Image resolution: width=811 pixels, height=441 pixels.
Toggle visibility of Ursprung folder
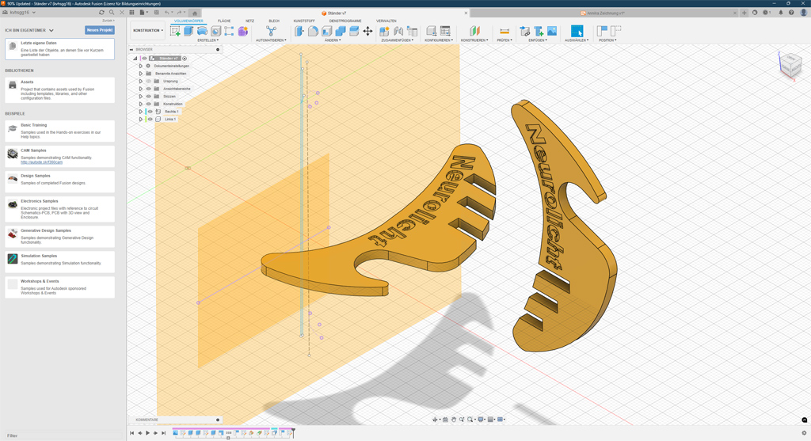(148, 81)
